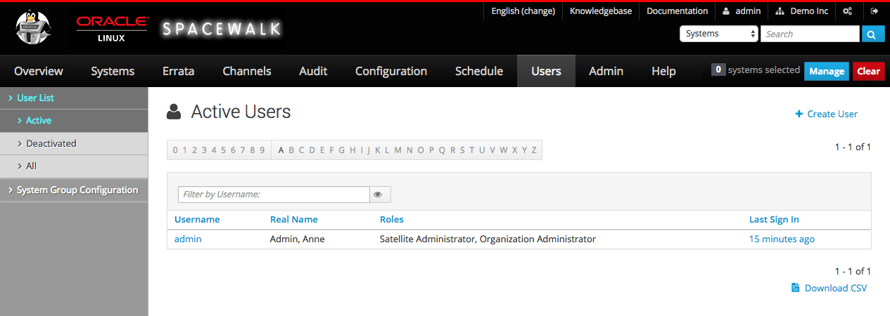Open the Systems menu
890x316 pixels.
(113, 71)
